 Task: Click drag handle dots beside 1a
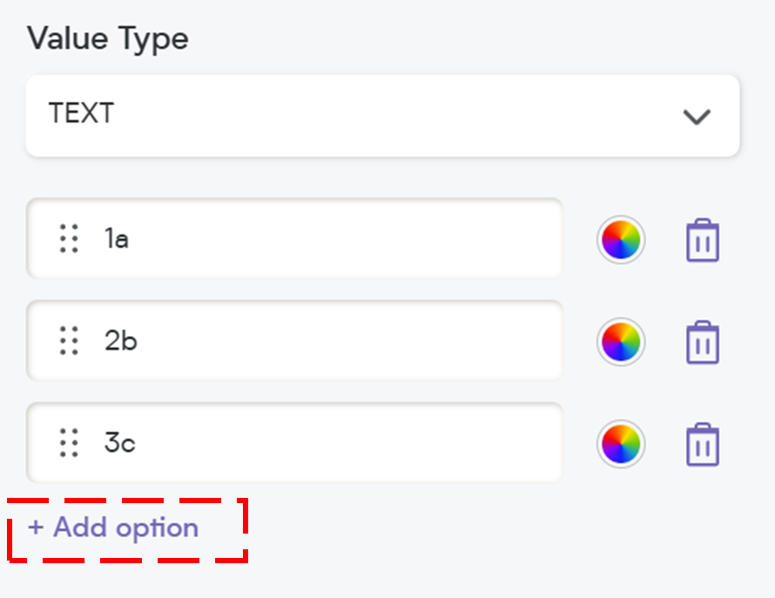(x=69, y=239)
